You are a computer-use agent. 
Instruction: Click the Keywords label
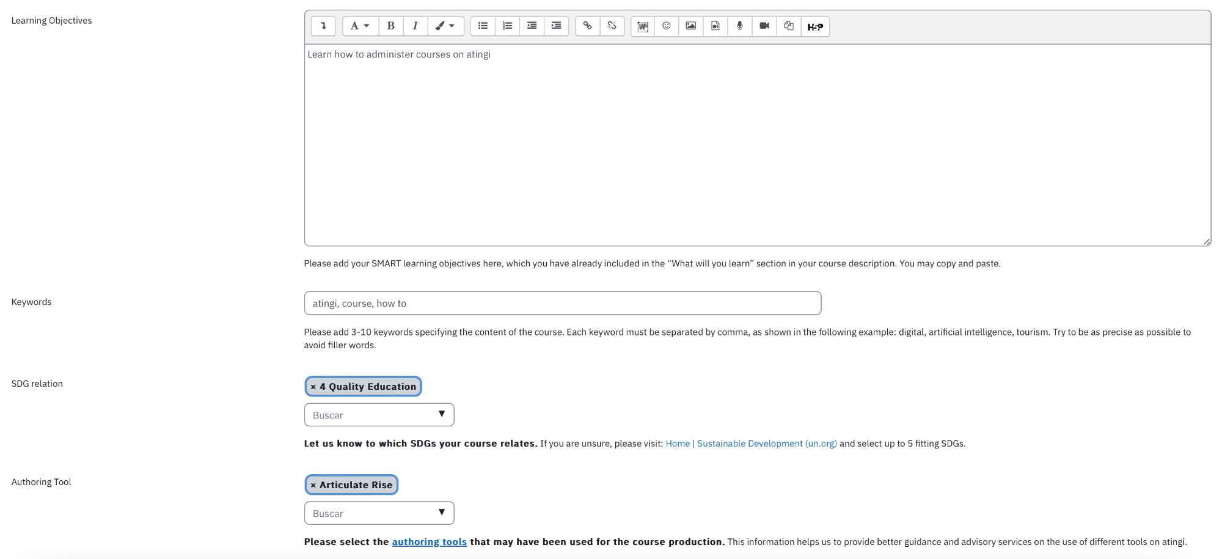click(x=31, y=302)
